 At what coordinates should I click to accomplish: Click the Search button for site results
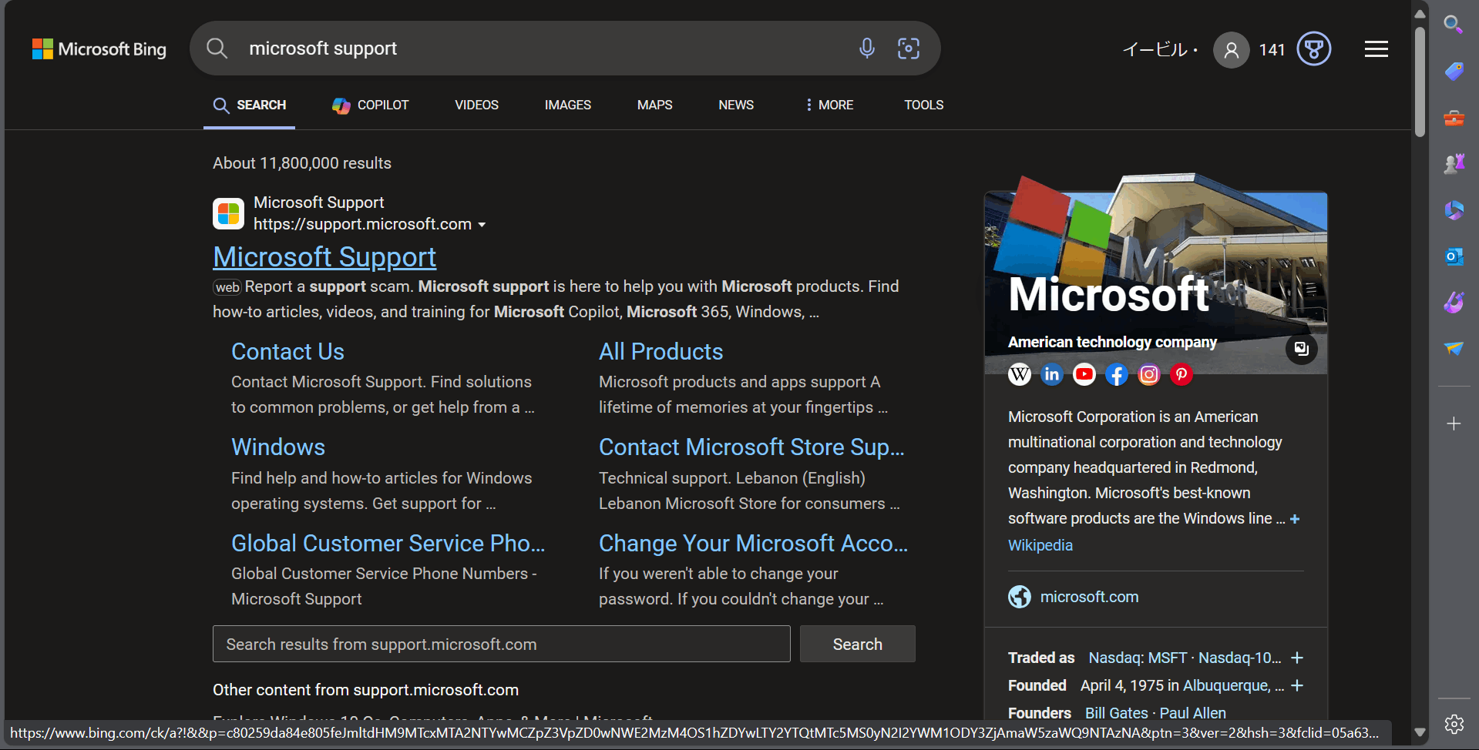[856, 644]
